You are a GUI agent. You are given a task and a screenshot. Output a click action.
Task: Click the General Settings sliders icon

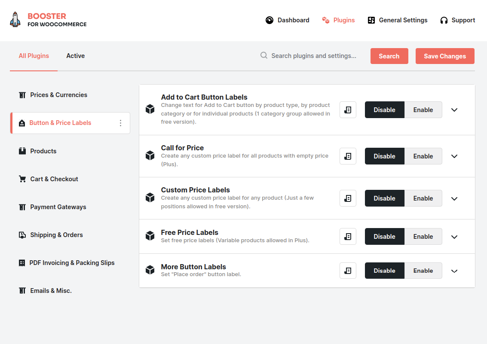point(371,20)
